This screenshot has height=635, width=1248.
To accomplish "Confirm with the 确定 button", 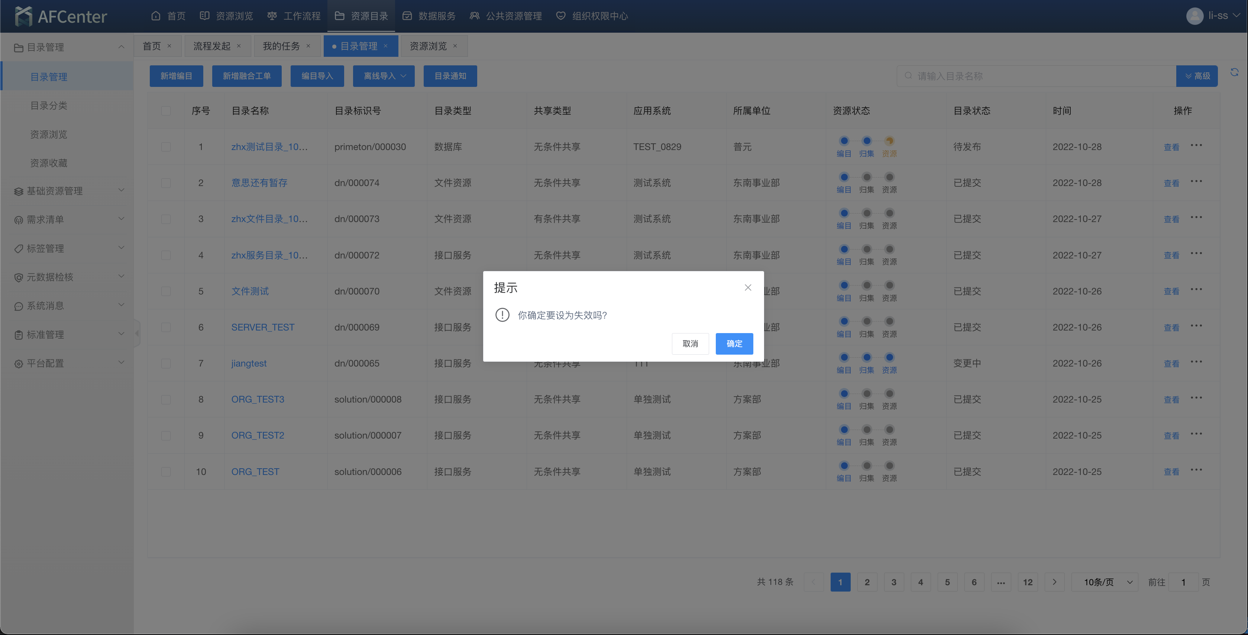I will click(x=734, y=343).
